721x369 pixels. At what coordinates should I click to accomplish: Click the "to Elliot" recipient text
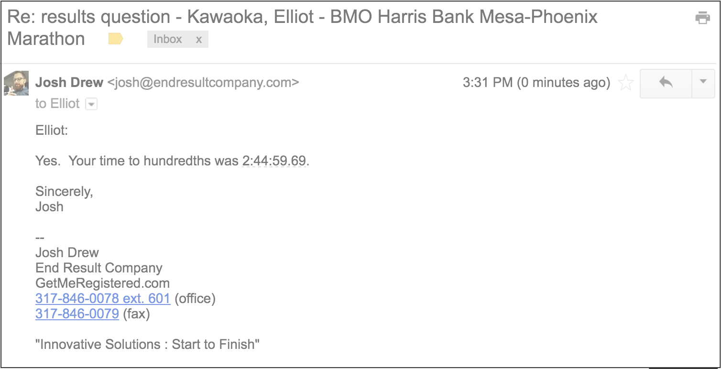[x=57, y=104]
